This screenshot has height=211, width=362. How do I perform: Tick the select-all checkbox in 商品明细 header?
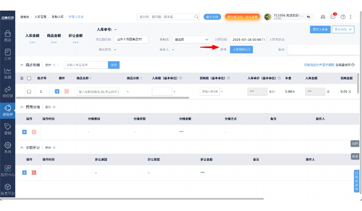[x=29, y=78]
